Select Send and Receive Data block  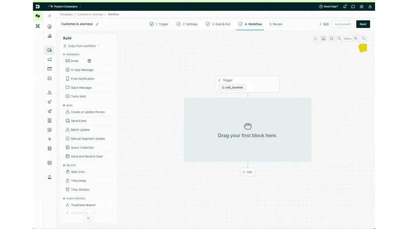88,156
